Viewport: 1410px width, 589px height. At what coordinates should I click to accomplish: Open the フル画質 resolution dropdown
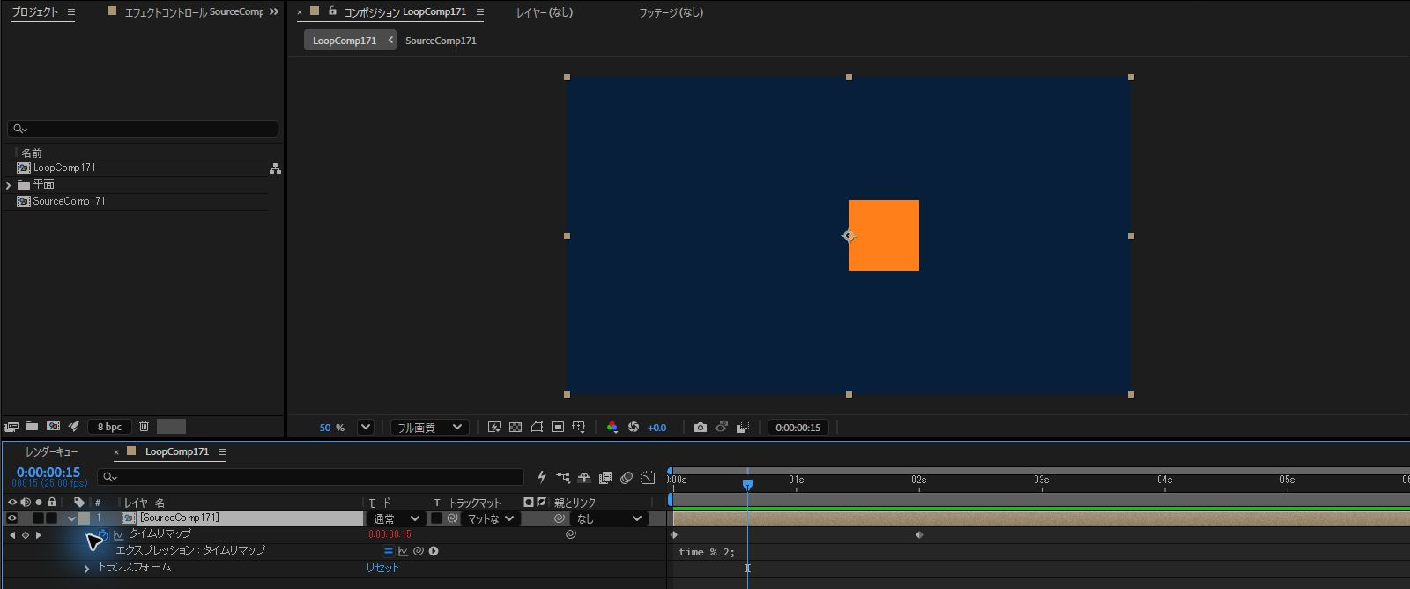pos(428,427)
